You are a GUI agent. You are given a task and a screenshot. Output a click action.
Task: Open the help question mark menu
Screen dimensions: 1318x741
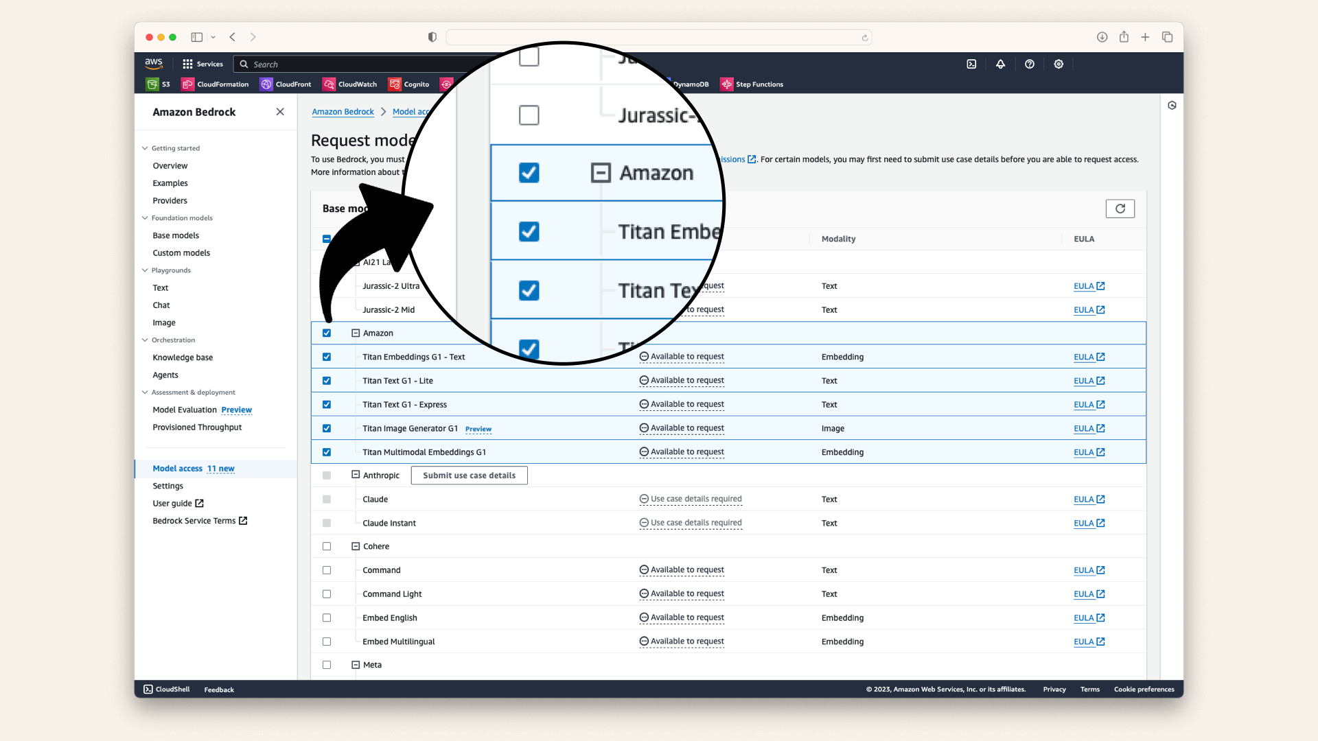click(1030, 64)
